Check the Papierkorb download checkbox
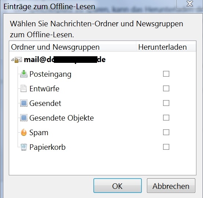 [166, 147]
